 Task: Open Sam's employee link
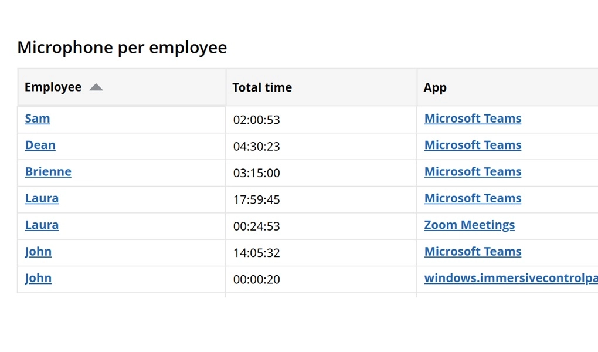click(38, 119)
